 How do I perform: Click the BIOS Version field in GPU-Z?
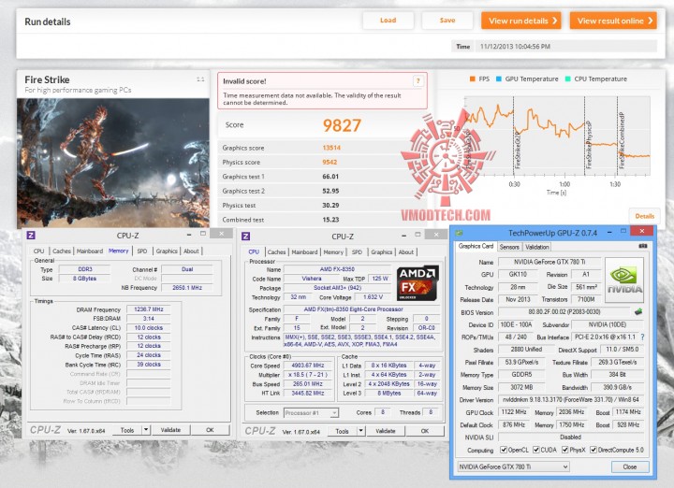[564, 311]
